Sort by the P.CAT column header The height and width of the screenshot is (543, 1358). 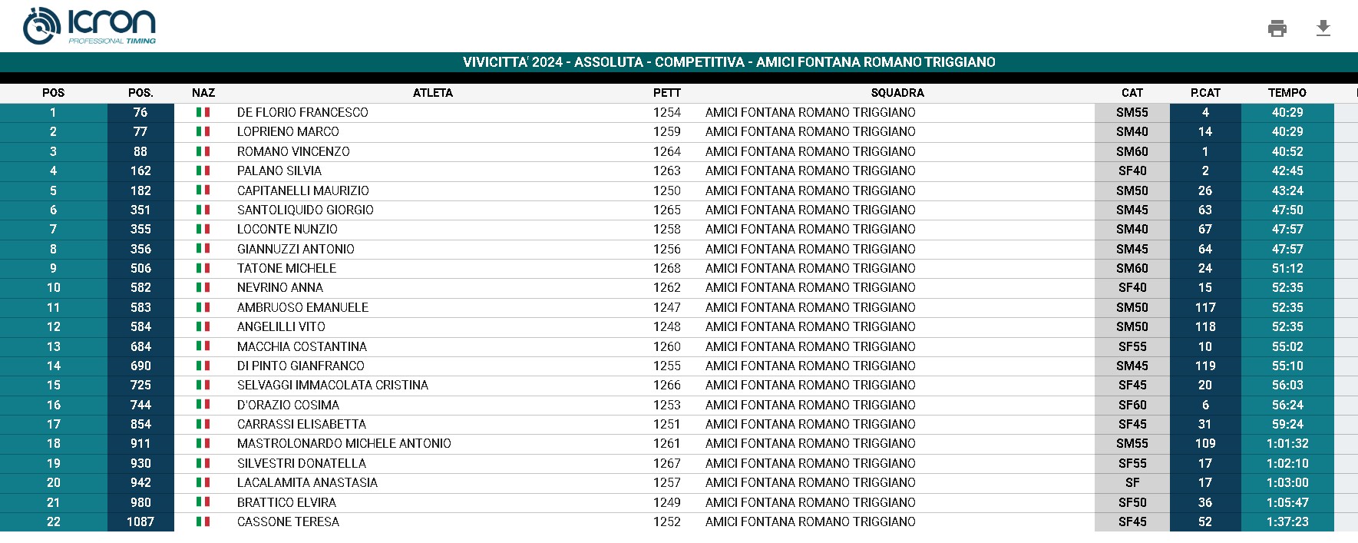1205,93
